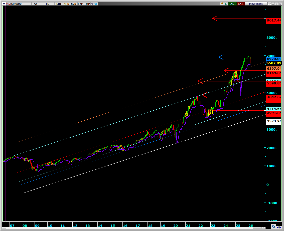Select the AY period button
The width and height of the screenshot is (284, 231).
click(36, 4)
